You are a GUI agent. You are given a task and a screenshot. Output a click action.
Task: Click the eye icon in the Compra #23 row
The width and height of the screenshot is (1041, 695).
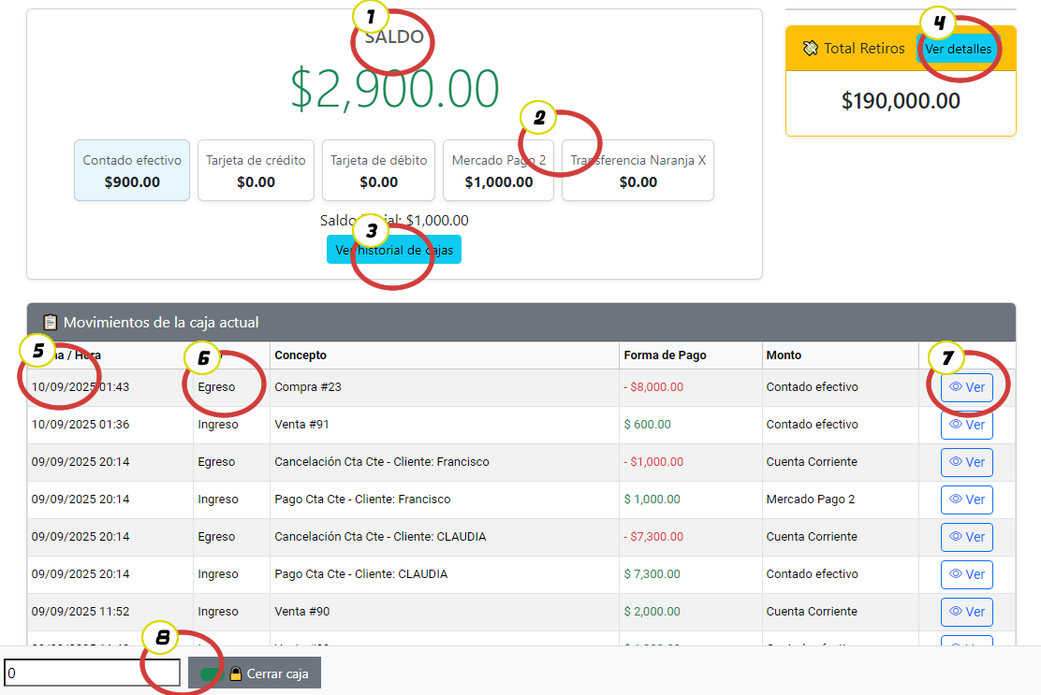point(956,387)
